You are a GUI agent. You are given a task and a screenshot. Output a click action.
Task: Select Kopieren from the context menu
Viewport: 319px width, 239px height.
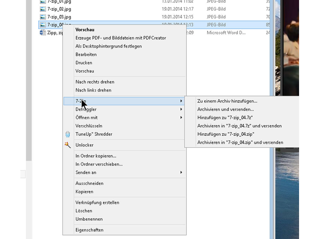click(x=85, y=192)
